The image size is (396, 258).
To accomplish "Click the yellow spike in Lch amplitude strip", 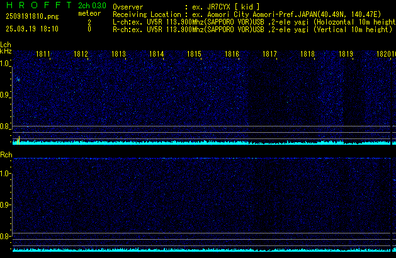I will pos(19,139).
